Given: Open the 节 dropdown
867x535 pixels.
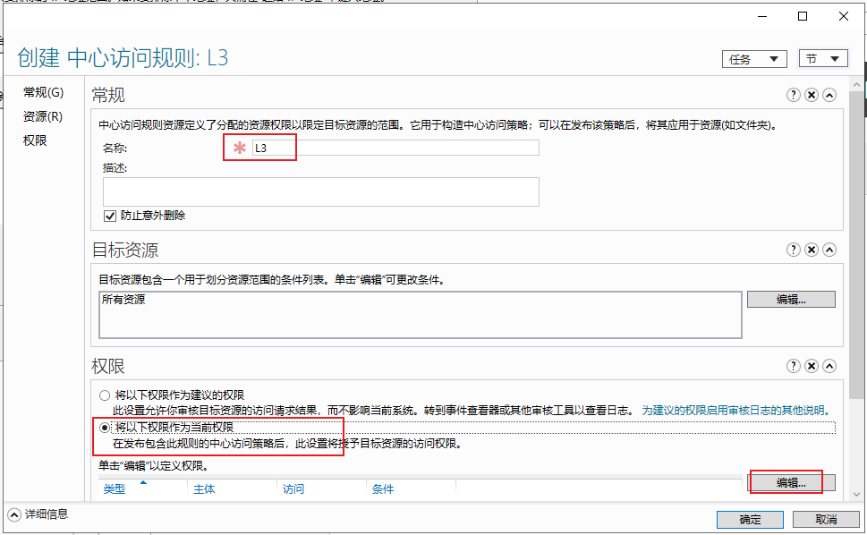Looking at the screenshot, I should tap(823, 58).
